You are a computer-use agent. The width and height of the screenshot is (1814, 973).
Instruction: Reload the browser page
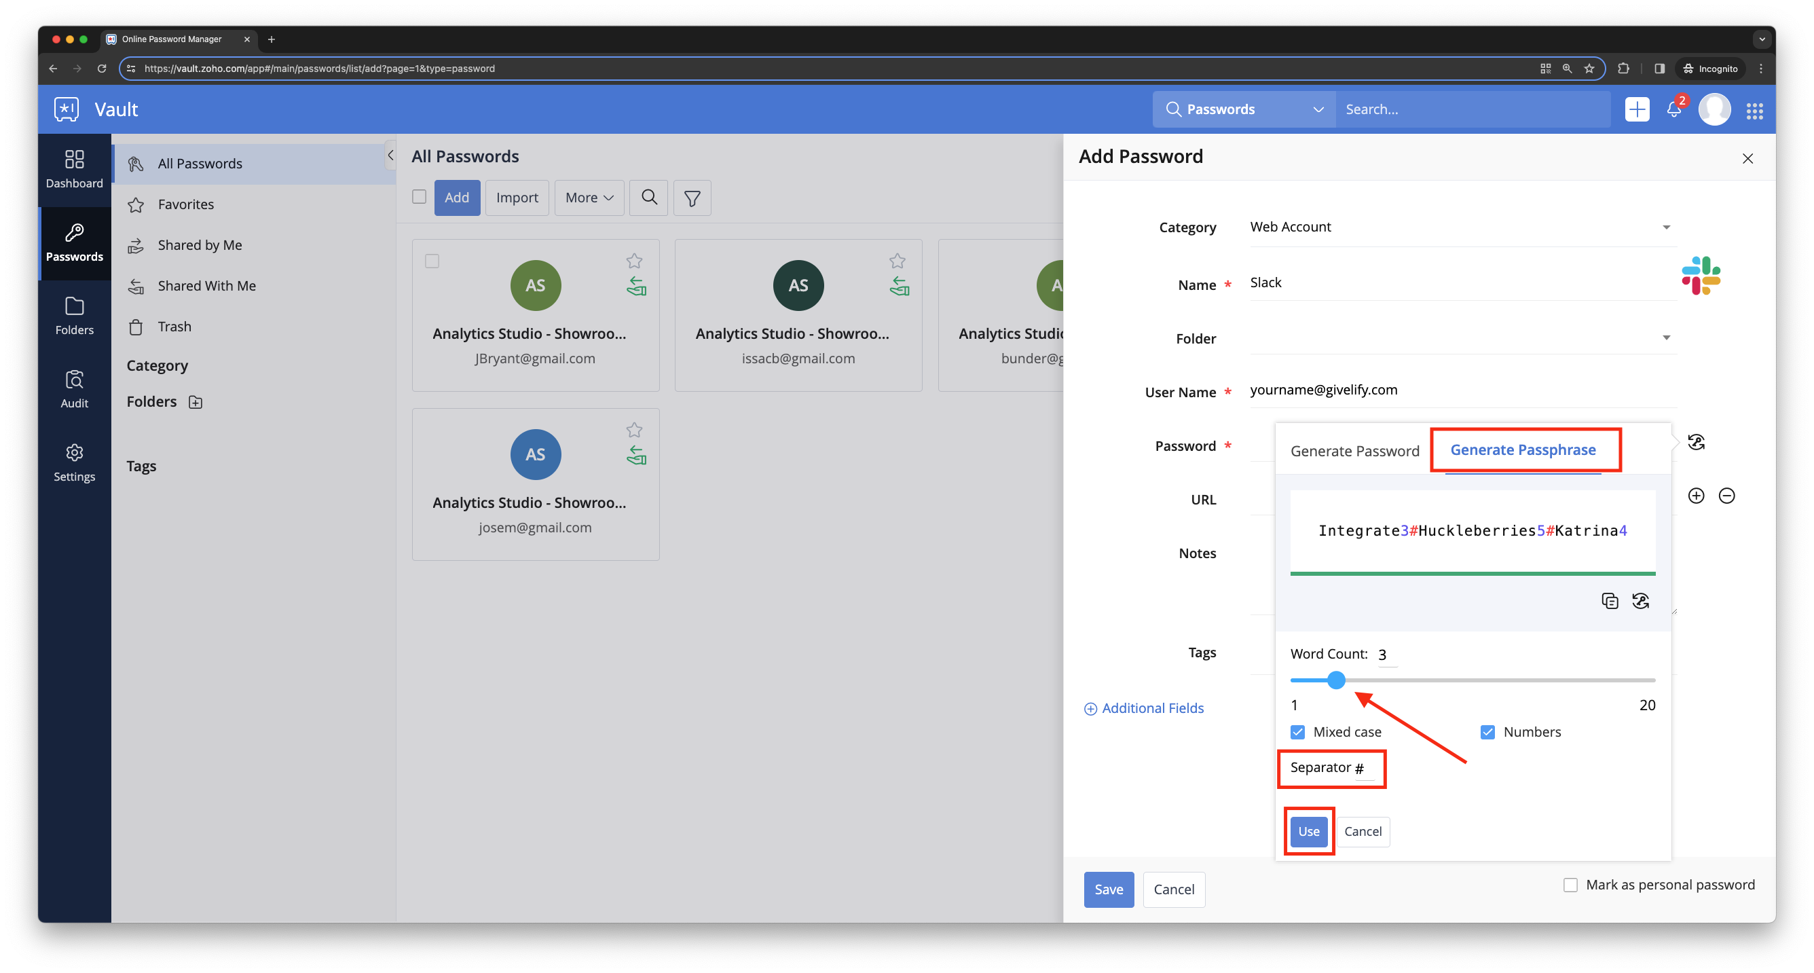[x=101, y=69]
